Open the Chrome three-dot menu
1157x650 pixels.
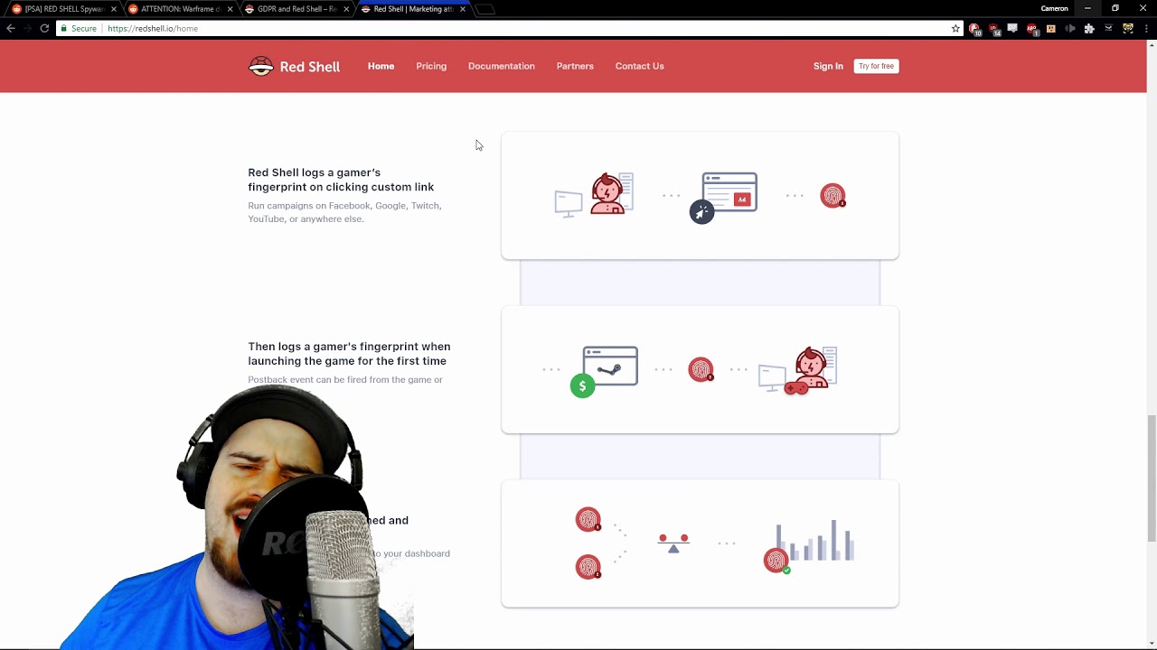1146,29
